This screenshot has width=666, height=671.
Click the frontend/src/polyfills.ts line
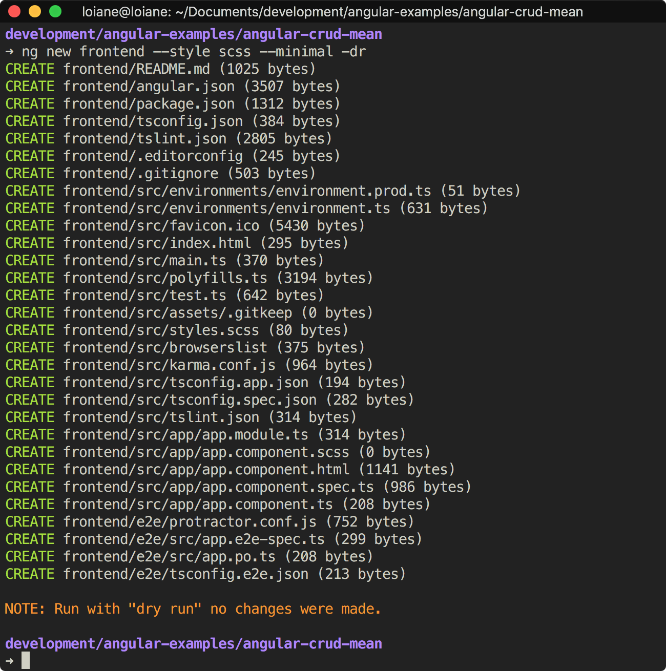point(189,278)
